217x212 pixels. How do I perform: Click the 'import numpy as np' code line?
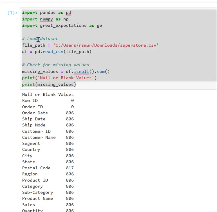pos(45,19)
